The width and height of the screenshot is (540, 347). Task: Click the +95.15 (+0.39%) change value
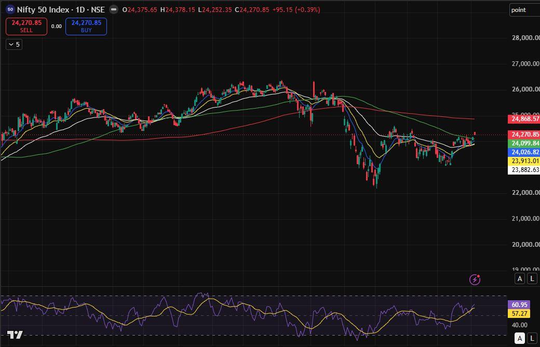click(296, 10)
